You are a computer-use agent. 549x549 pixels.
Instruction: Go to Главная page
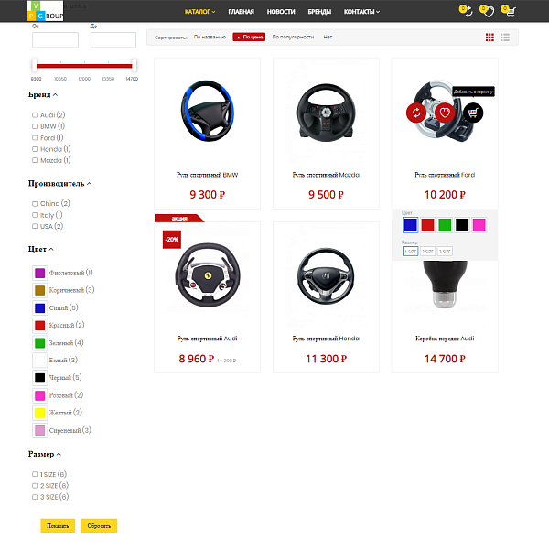point(242,12)
